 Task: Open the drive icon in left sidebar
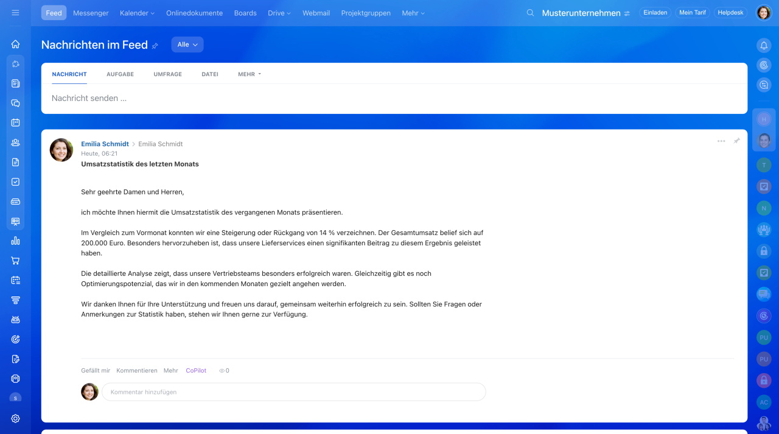coord(15,201)
